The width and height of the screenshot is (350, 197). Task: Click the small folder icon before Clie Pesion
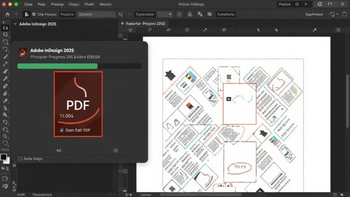tap(34, 14)
